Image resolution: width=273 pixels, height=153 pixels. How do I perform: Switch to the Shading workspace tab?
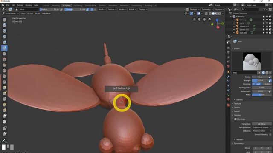pos(102,6)
